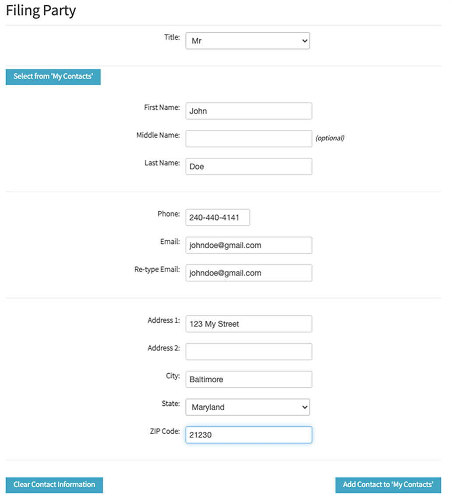
Task: Click the Re-type Email field
Action: click(x=249, y=273)
